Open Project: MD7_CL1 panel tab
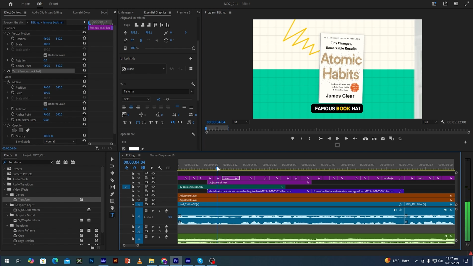Viewport: 473px width, 266px height. [34, 155]
